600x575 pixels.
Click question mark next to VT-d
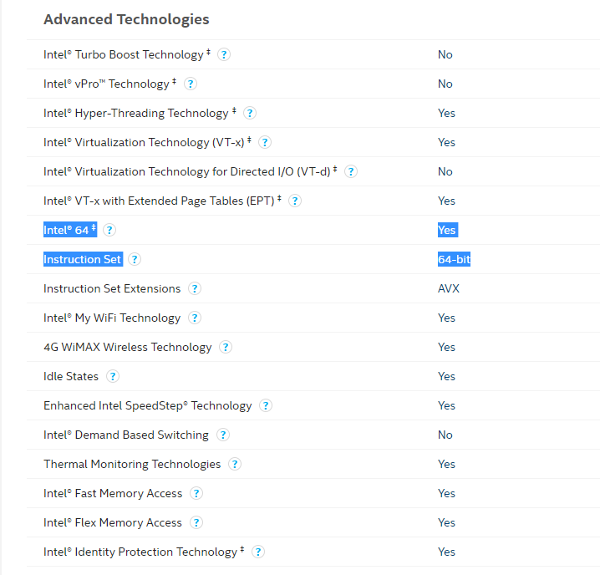tap(351, 171)
